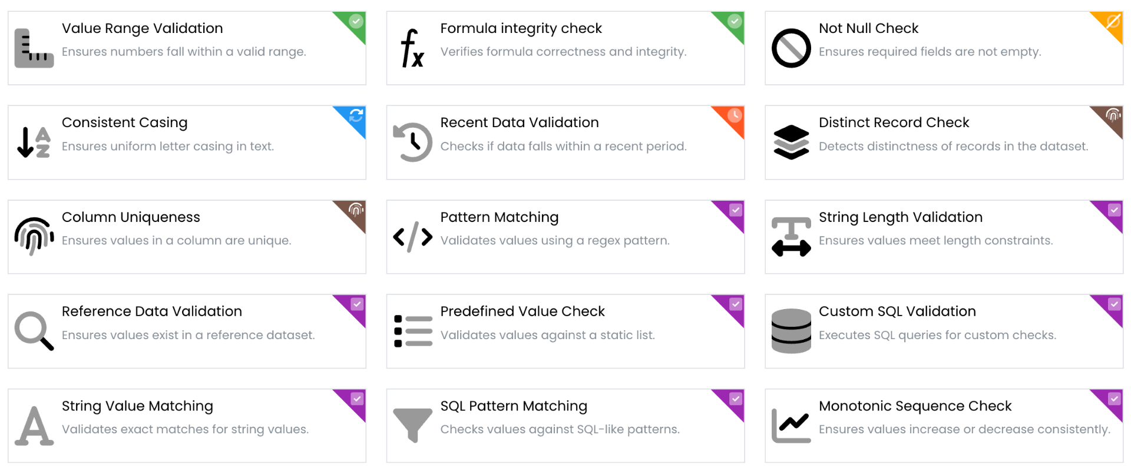This screenshot has height=471, width=1131.
Task: Click the blue refresh badge on Consistent Casing
Action: click(x=356, y=115)
